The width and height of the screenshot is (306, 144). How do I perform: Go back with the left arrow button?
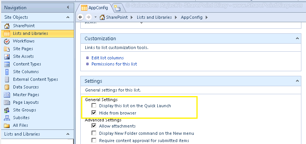point(80,17)
